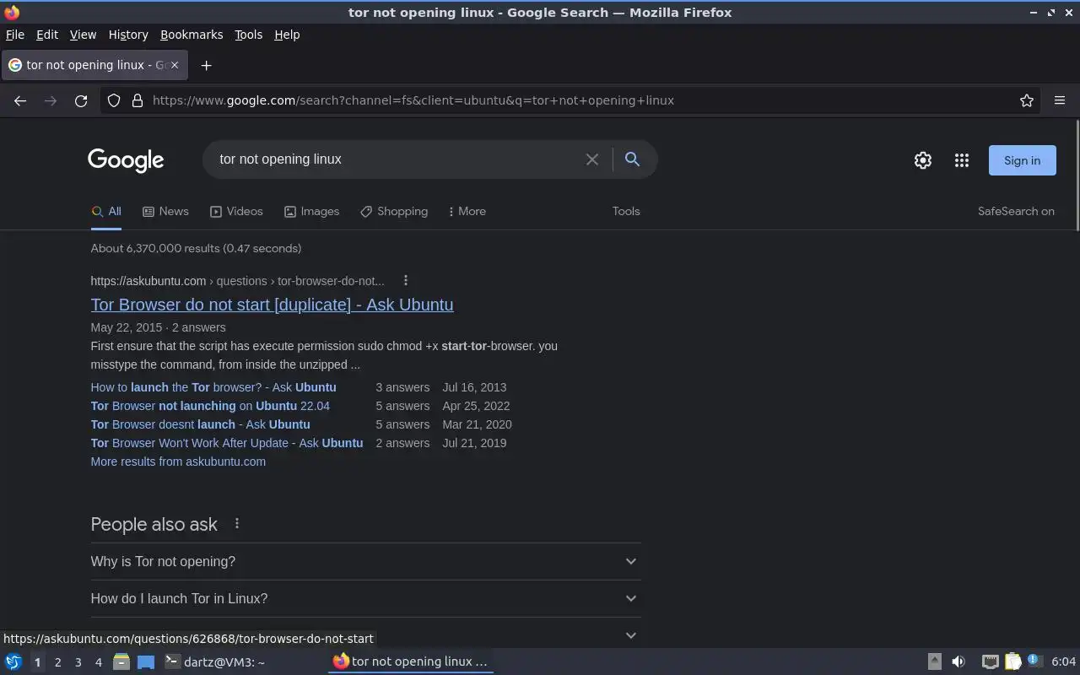Open People also ask options menu

(237, 524)
